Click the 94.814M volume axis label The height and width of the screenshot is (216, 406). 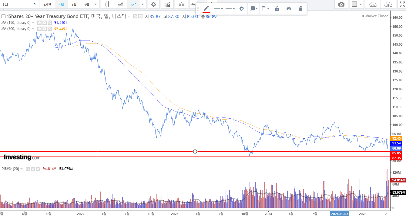(398, 180)
